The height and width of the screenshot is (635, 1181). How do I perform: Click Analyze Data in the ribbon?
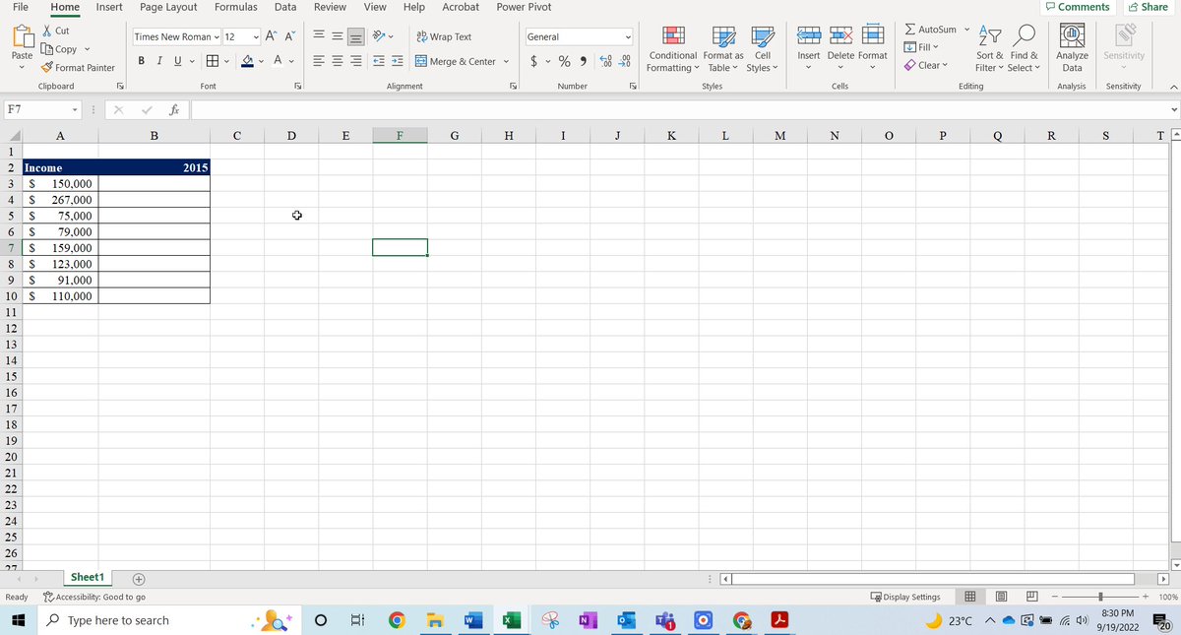coord(1071,49)
